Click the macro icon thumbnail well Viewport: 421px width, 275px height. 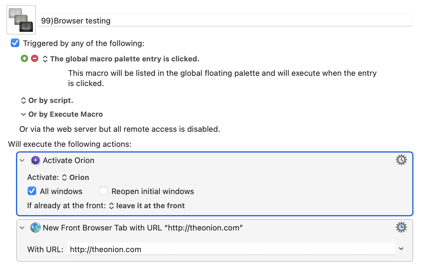tap(21, 20)
